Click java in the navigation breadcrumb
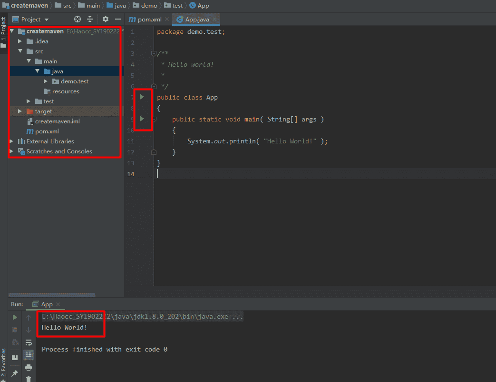The image size is (496, 382). point(117,5)
